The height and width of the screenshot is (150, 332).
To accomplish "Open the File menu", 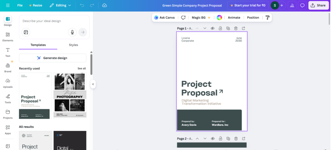I will (x=20, y=5).
